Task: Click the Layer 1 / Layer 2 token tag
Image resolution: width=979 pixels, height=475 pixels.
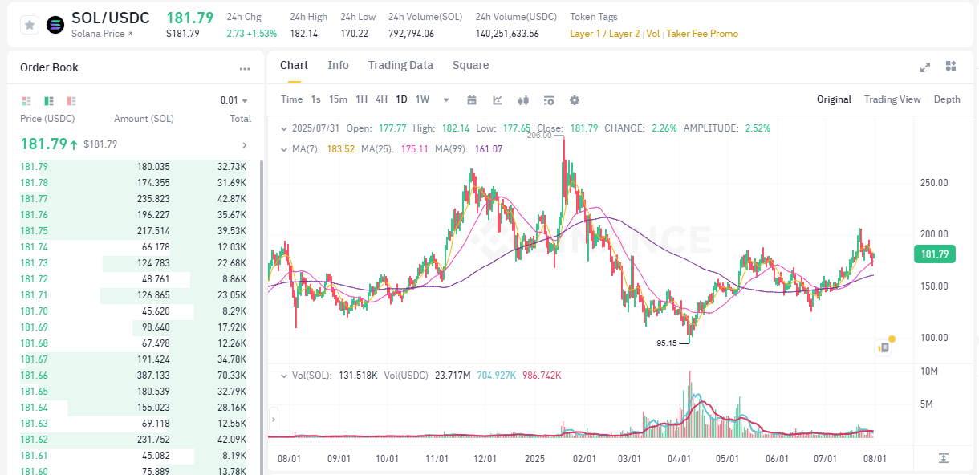Action: pos(605,34)
